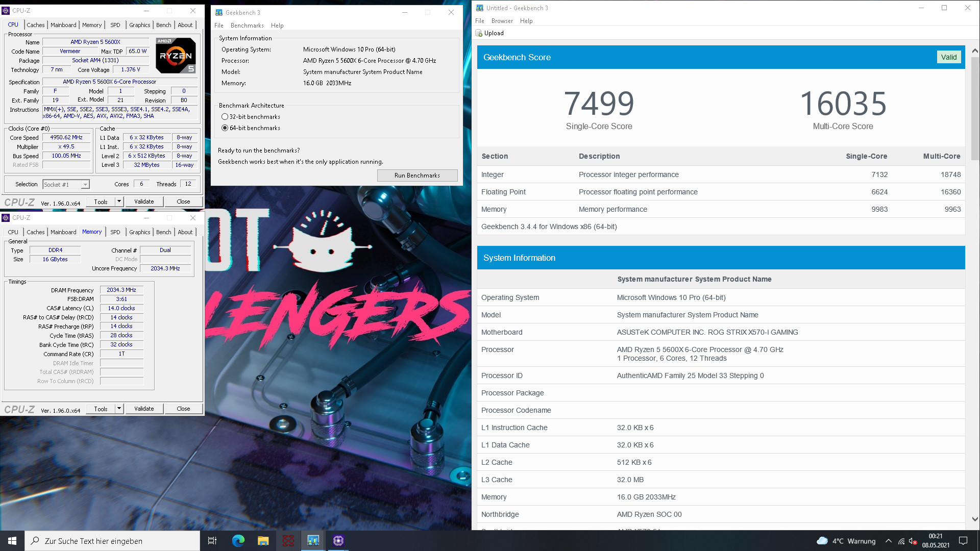Open Benchmarks menu in Geekbench 3
The image size is (980, 551).
(x=247, y=26)
